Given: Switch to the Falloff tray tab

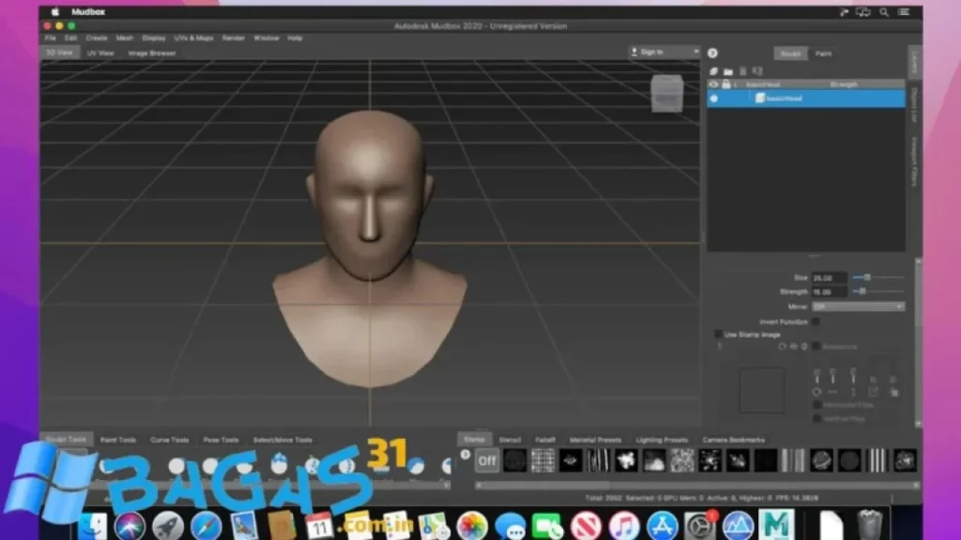Looking at the screenshot, I should tap(545, 440).
